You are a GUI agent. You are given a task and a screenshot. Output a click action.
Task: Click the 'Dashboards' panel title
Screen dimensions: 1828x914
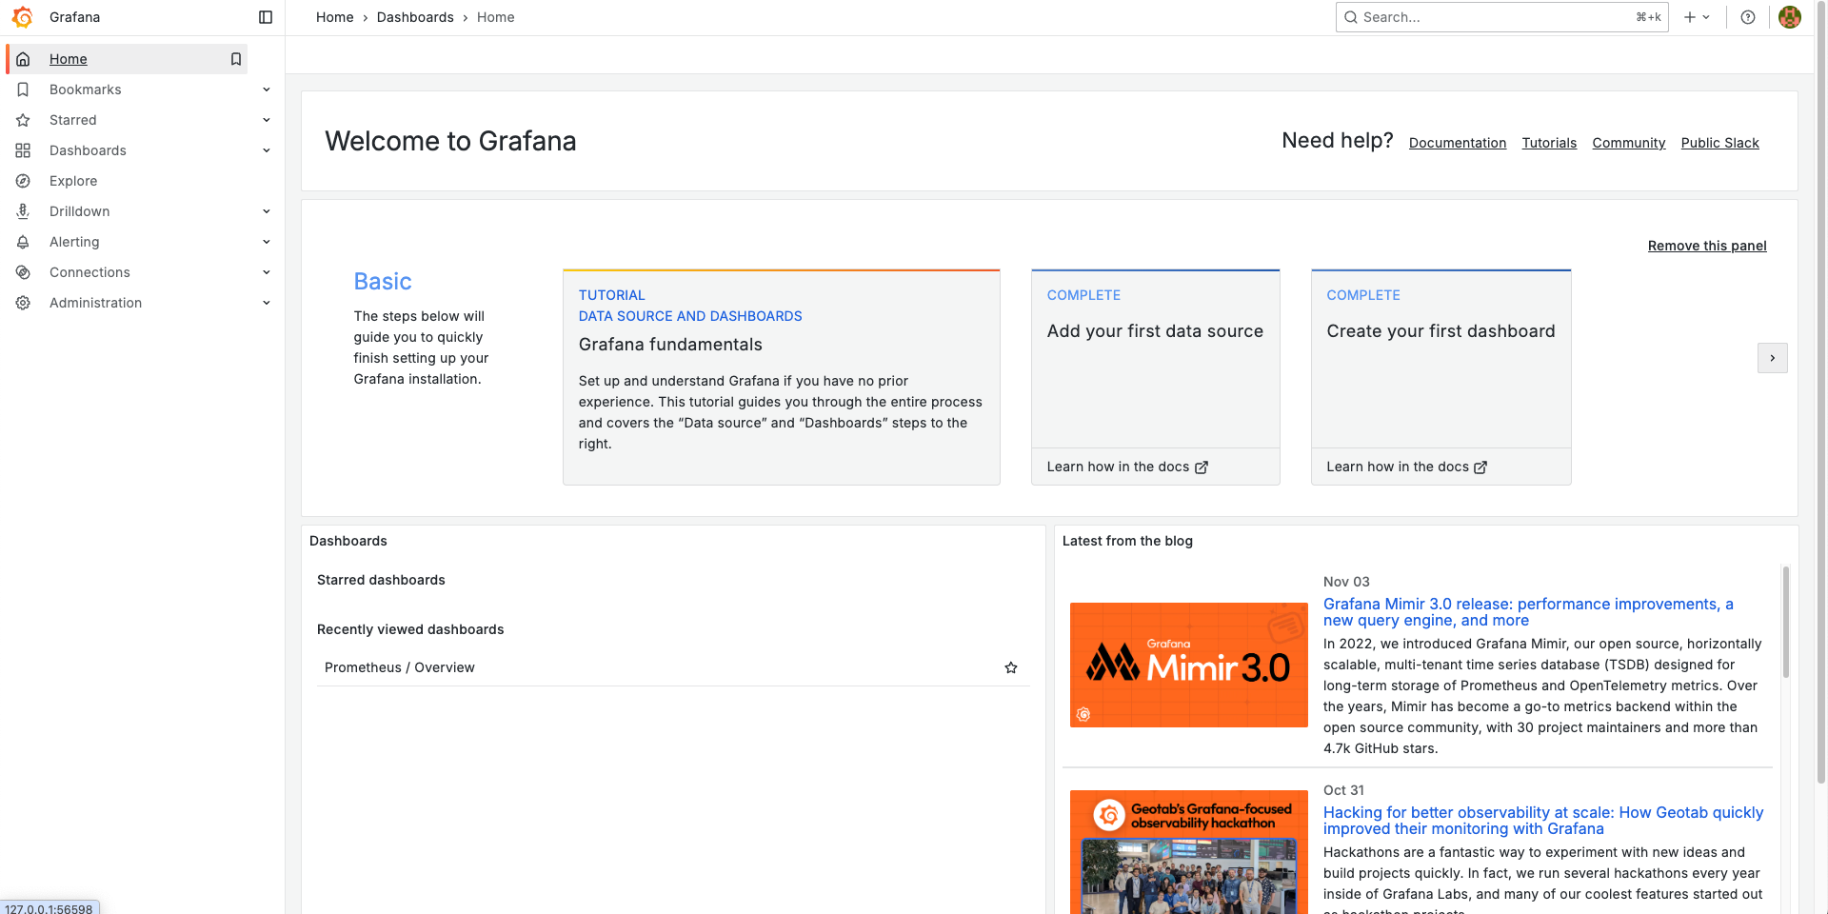click(x=348, y=541)
